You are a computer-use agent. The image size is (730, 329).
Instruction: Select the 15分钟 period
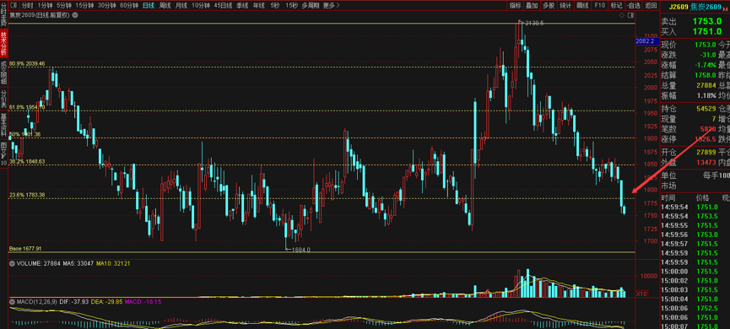point(84,6)
